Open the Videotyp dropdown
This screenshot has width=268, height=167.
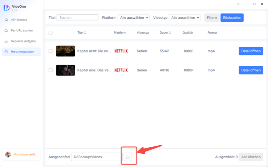[x=185, y=18]
